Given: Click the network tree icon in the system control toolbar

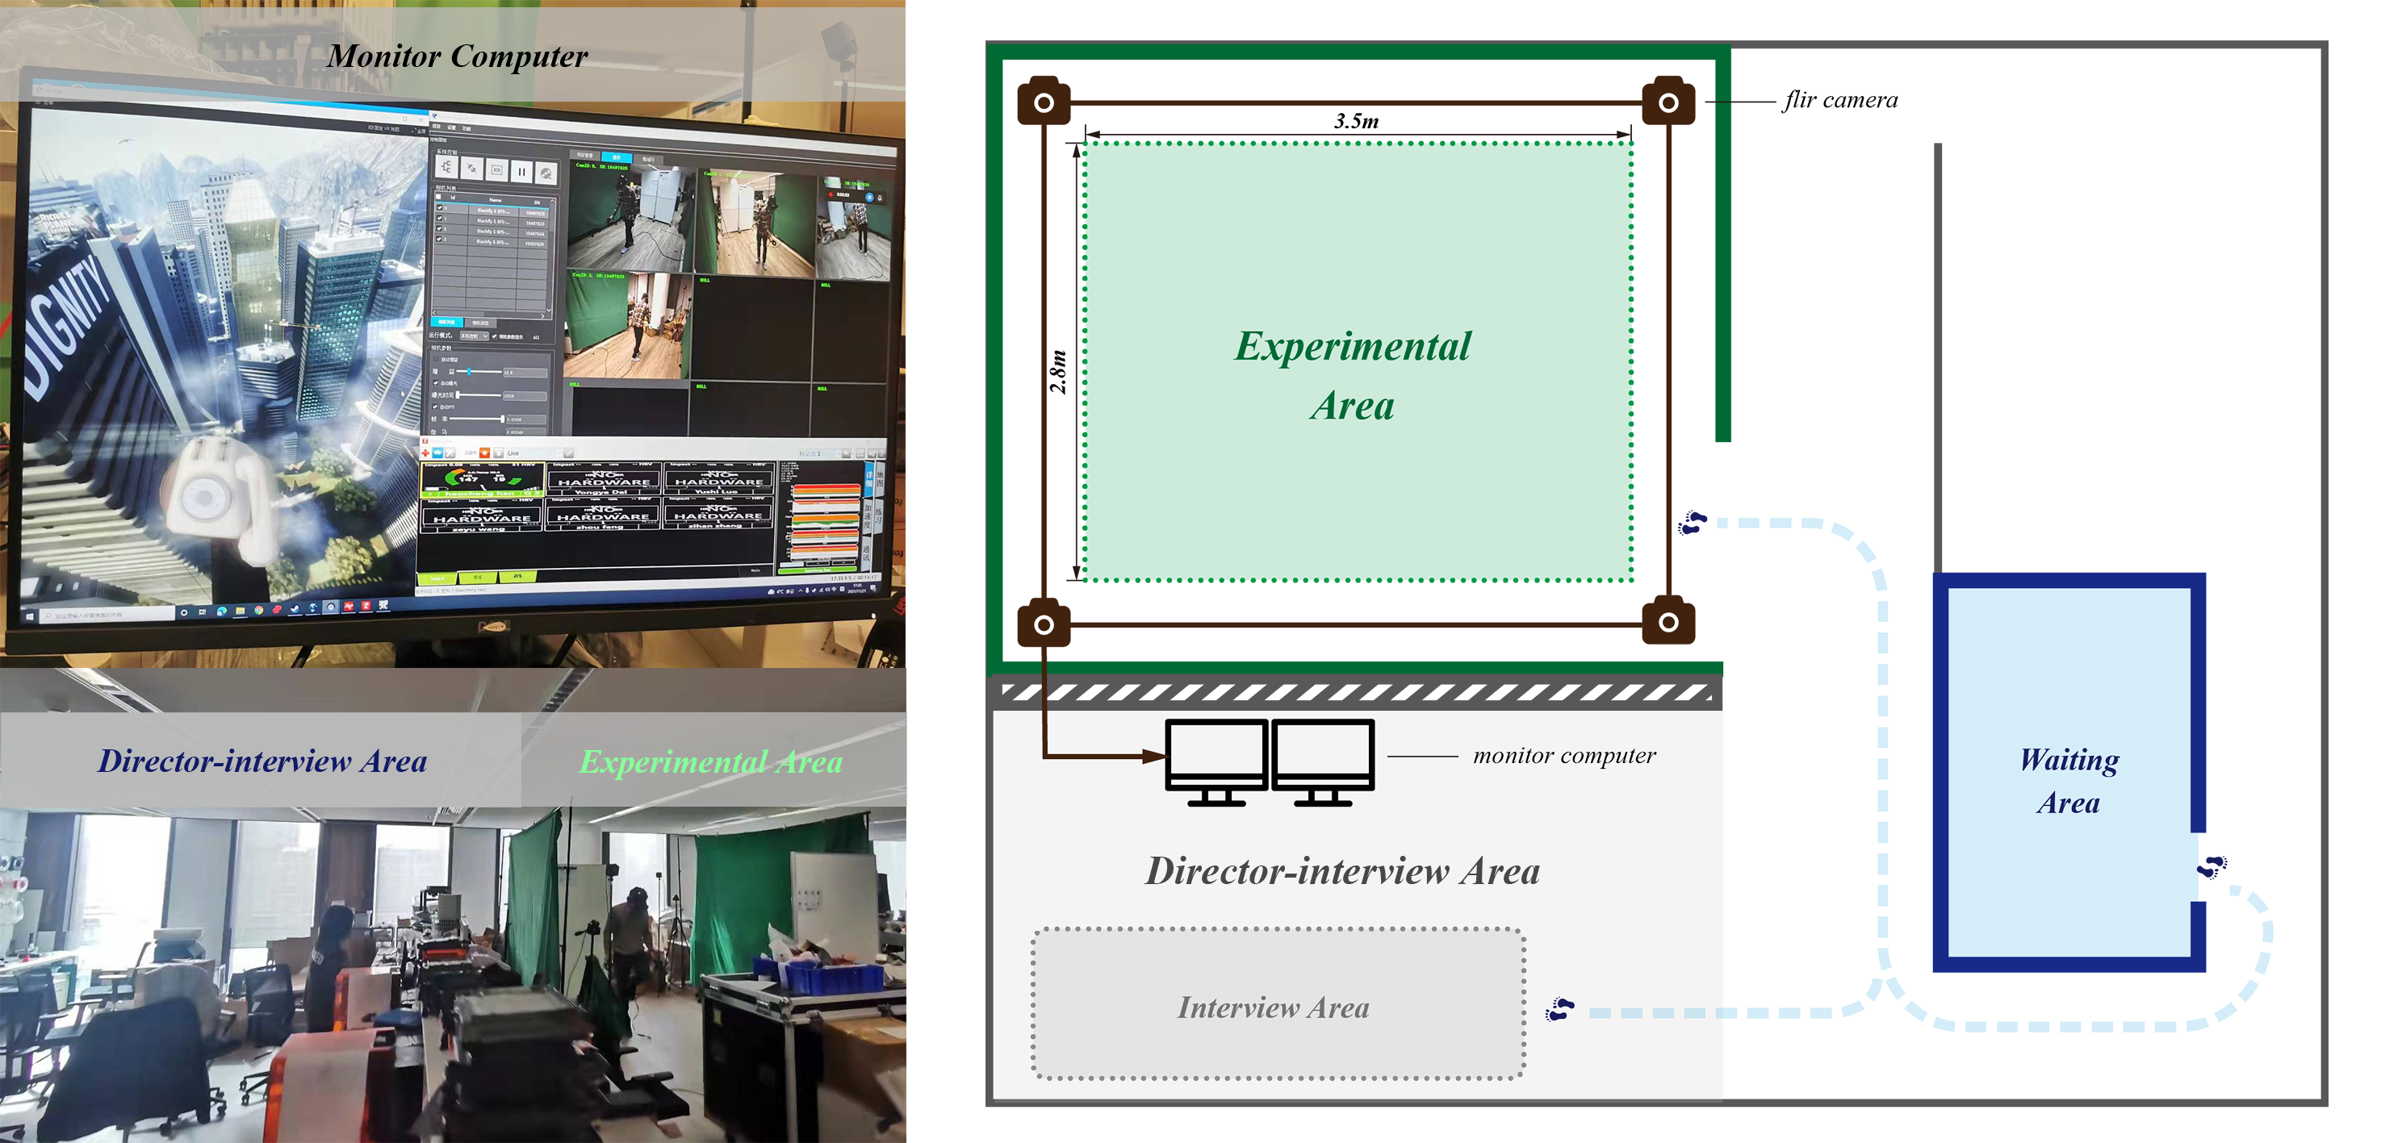Looking at the screenshot, I should coord(446,168).
